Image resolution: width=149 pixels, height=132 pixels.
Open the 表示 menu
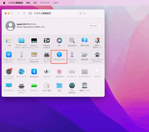(35, 3)
